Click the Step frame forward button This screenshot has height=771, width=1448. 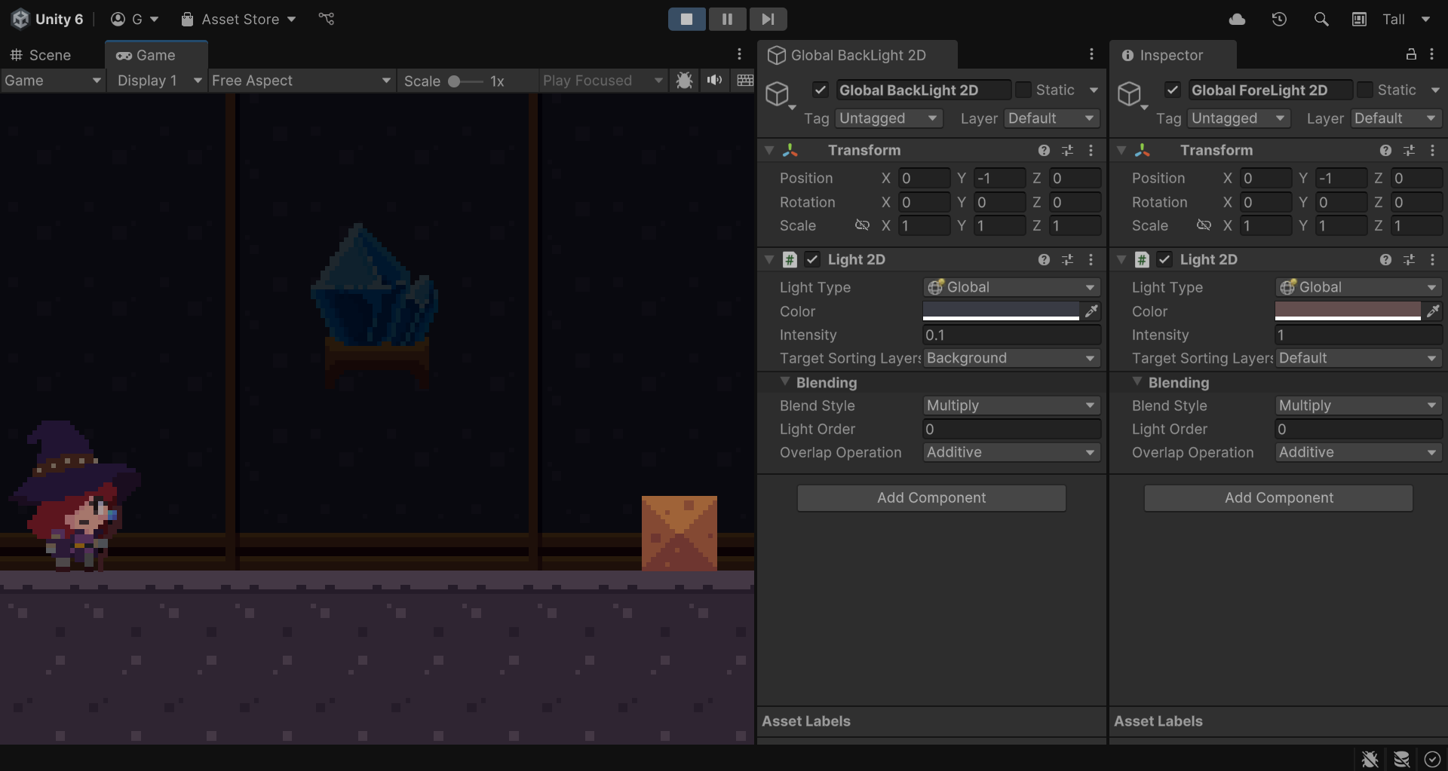[768, 19]
